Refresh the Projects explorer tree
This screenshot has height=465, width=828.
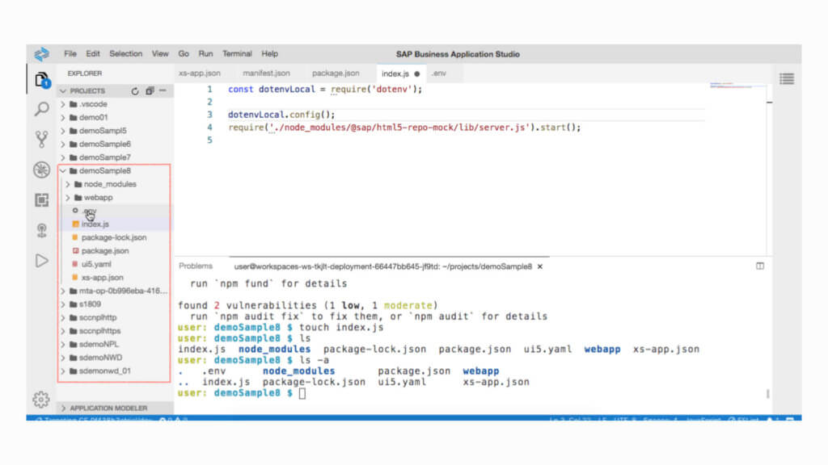pos(135,91)
